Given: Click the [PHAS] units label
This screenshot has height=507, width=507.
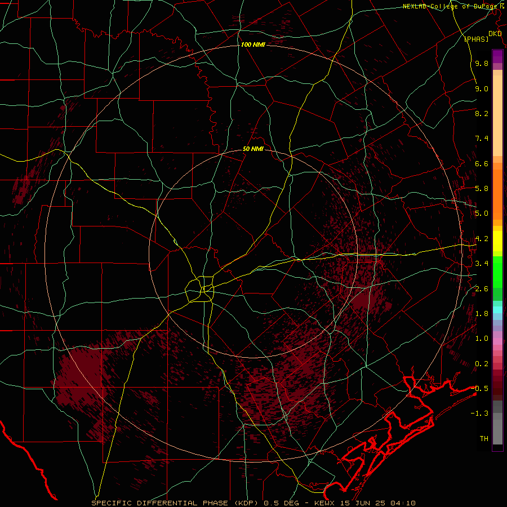Looking at the screenshot, I should (476, 39).
